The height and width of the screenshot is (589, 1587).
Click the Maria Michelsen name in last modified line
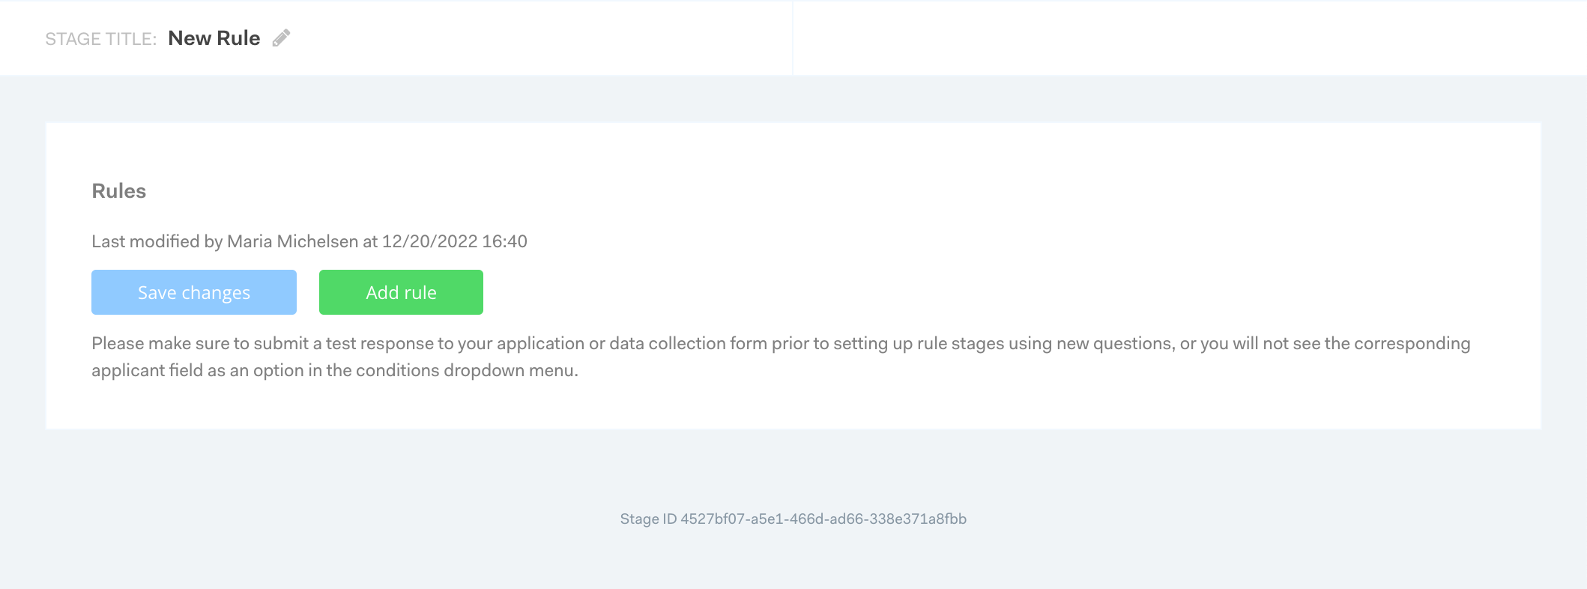[293, 241]
